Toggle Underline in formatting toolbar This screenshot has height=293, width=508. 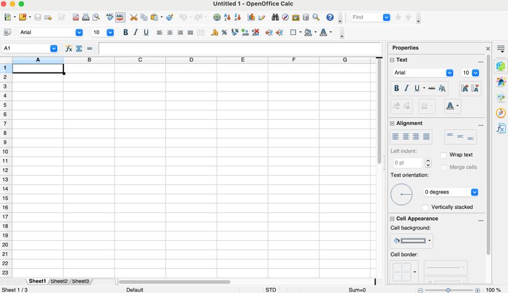click(x=146, y=33)
